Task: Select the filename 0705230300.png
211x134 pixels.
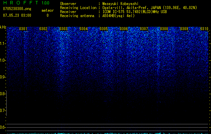Action: point(17,9)
